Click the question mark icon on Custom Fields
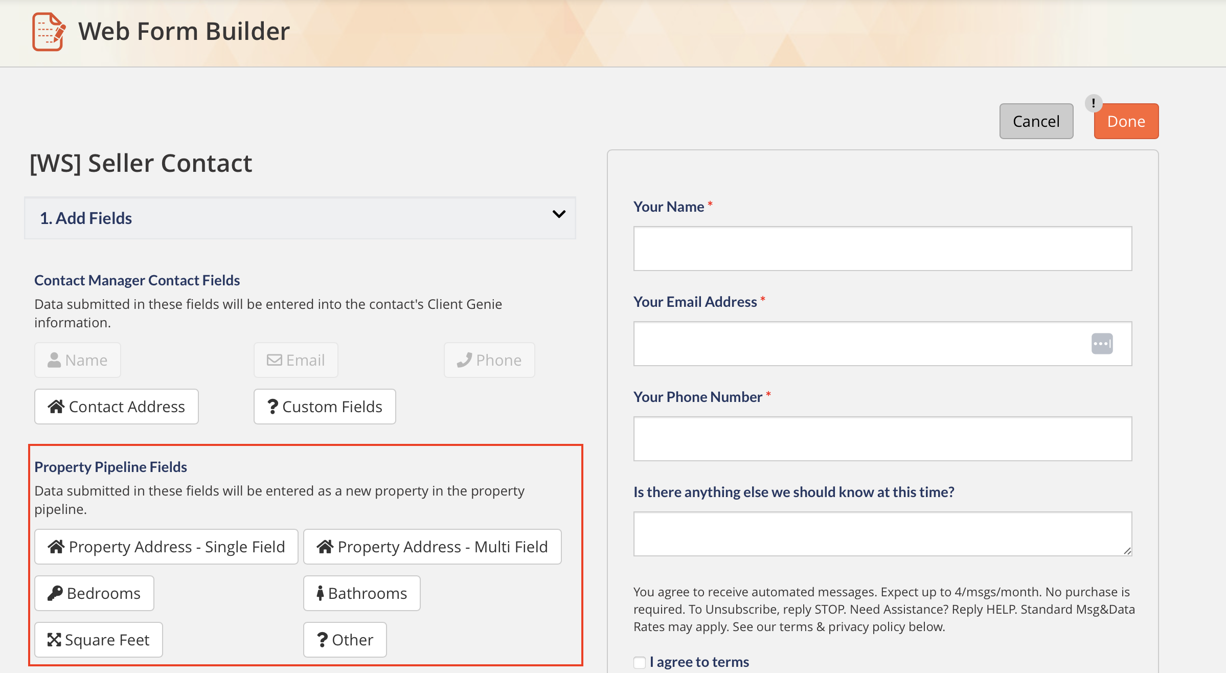Viewport: 1226px width, 673px height. click(274, 406)
